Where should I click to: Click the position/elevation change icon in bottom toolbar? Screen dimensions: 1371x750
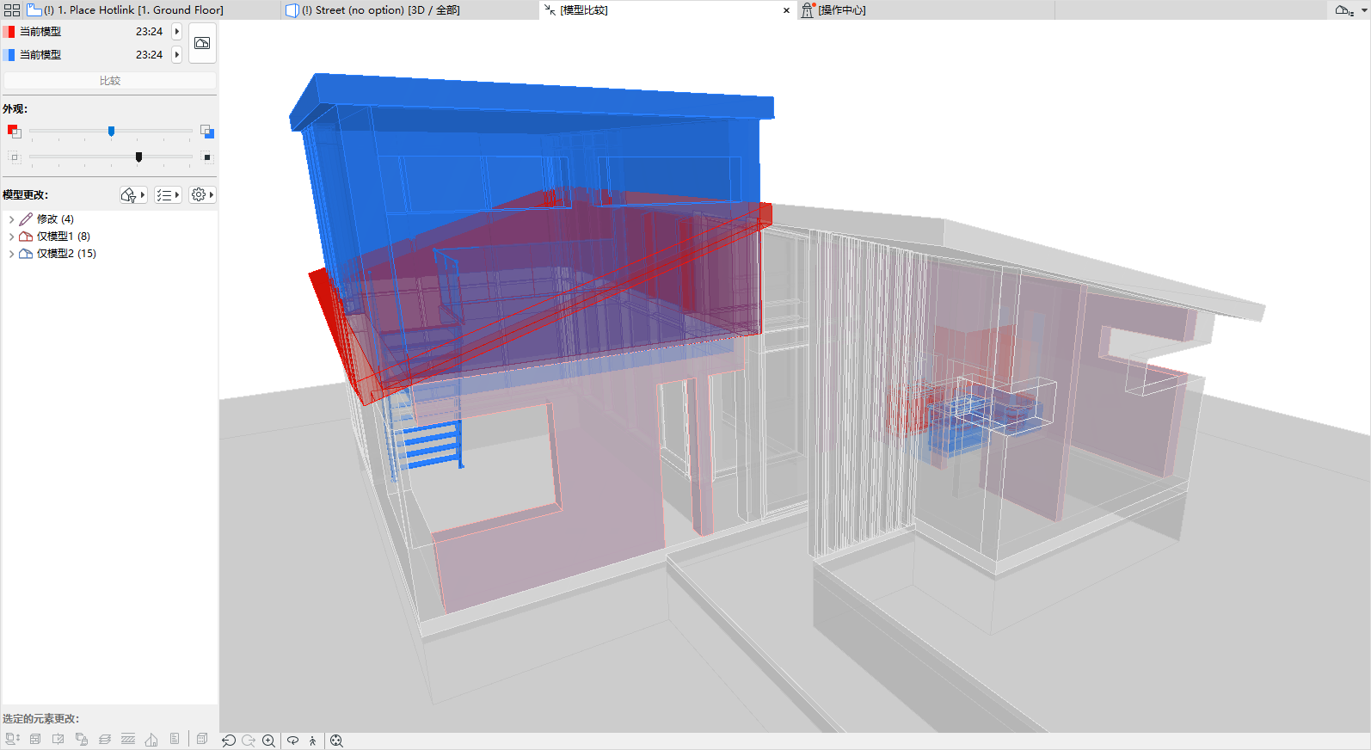(12, 740)
